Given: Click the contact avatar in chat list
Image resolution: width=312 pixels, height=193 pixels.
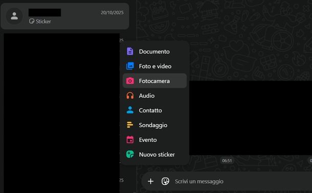Looking at the screenshot, I should [x=14, y=16].
